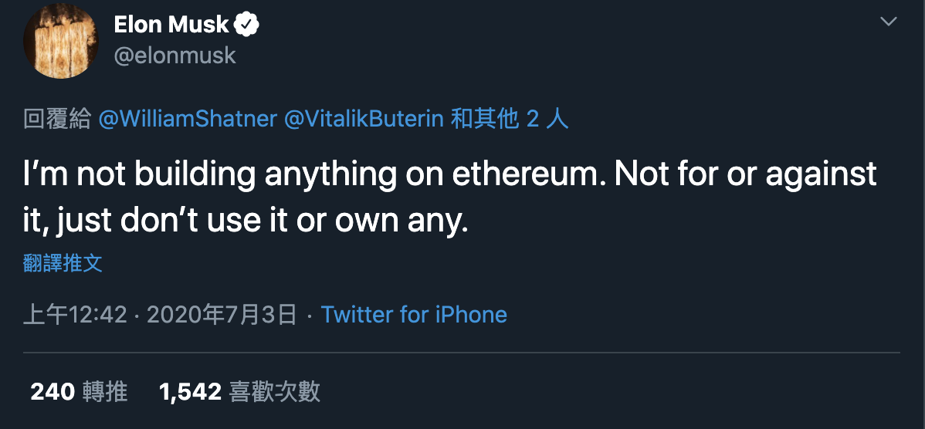View the 1,542 likes count number

(190, 392)
